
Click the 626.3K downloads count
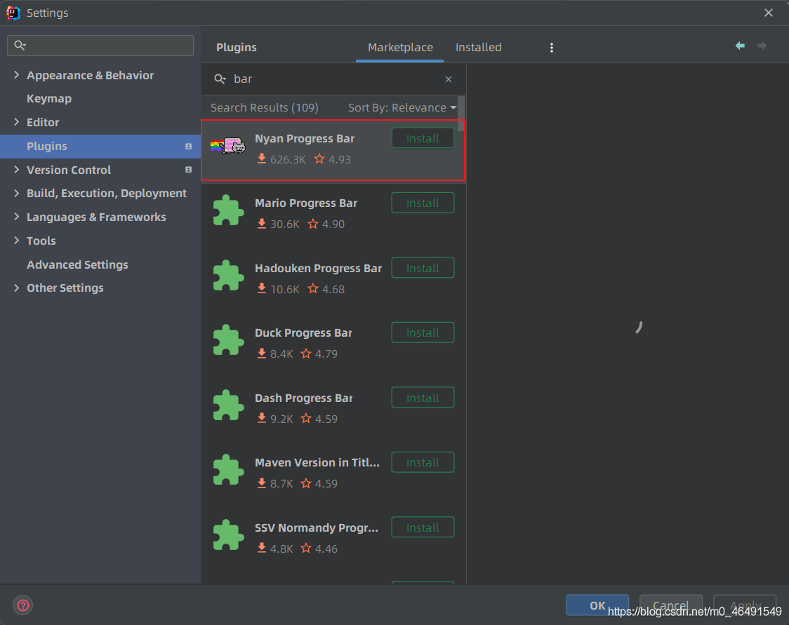(288, 159)
